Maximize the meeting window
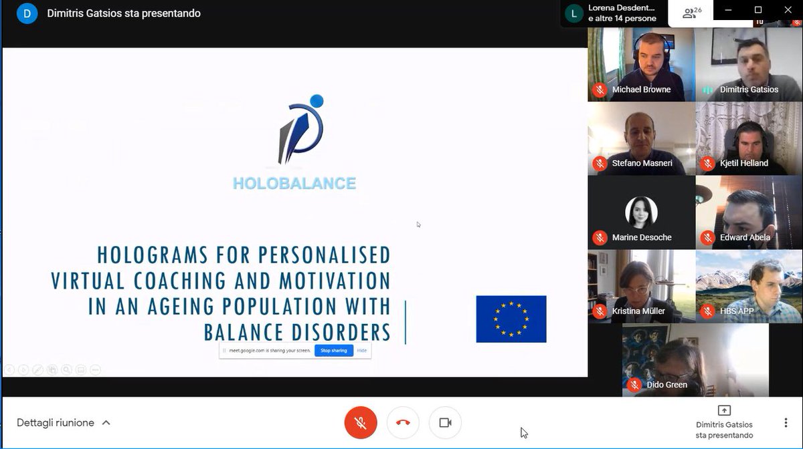Image resolution: width=803 pixels, height=449 pixels. coord(758,9)
